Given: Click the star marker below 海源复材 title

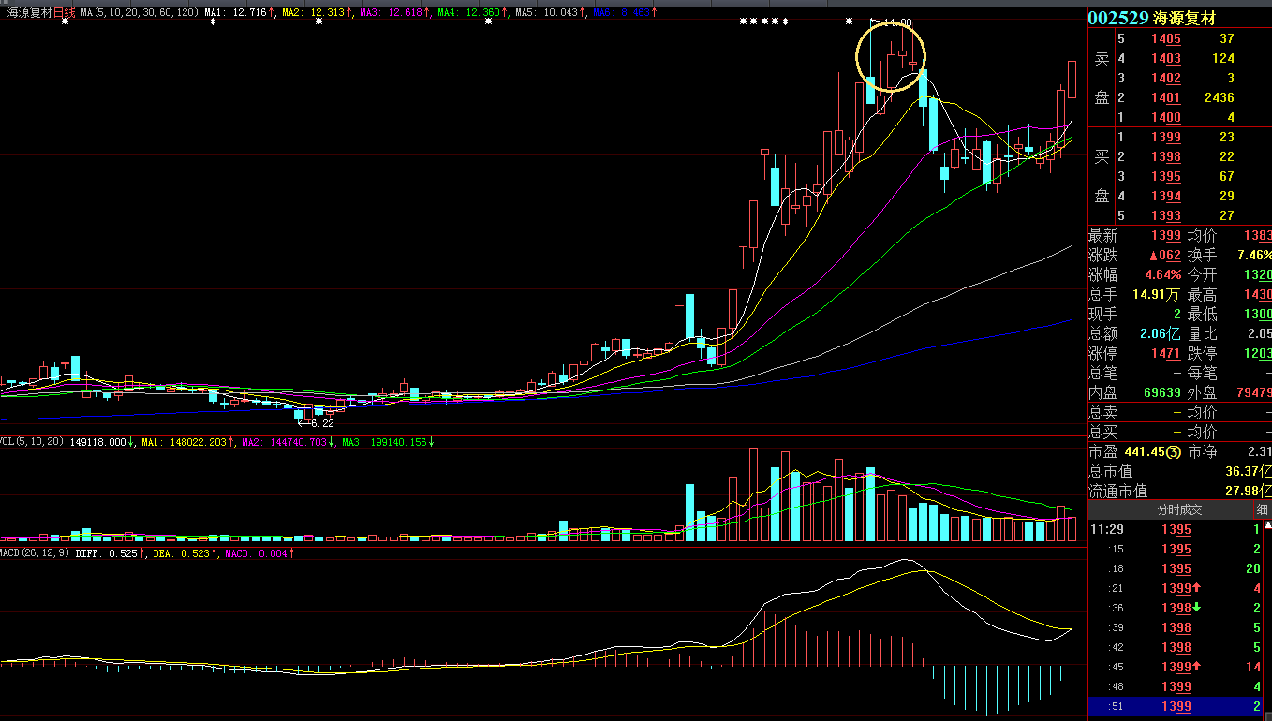Looking at the screenshot, I should (x=65, y=21).
